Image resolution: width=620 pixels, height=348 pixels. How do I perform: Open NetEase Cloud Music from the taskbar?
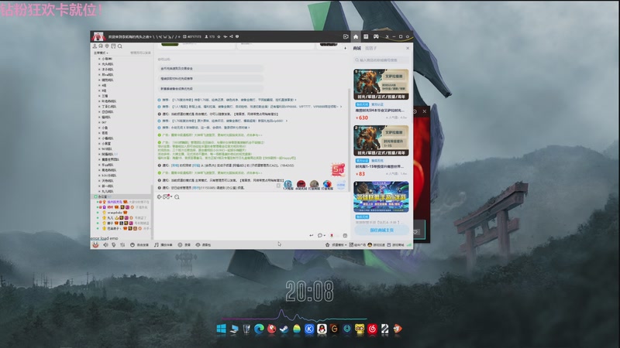(x=372, y=329)
